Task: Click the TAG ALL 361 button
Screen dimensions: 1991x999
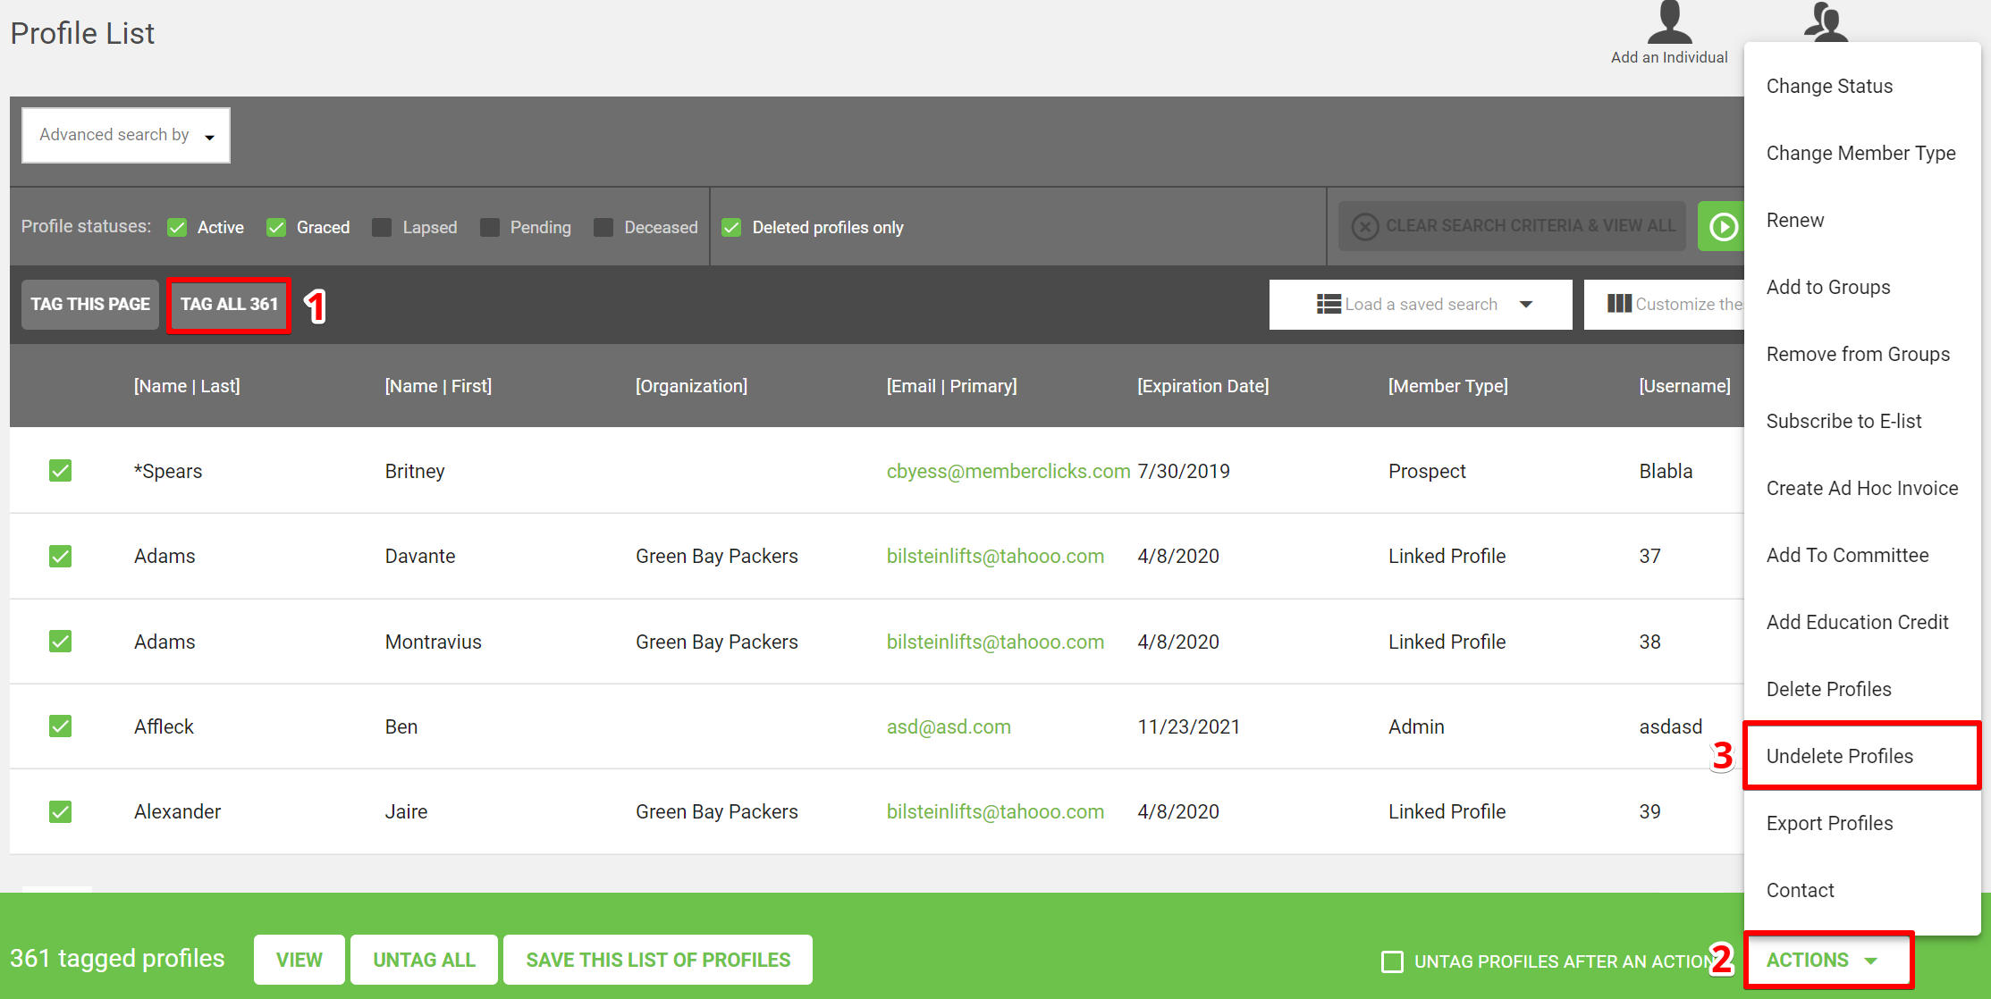Action: click(229, 305)
